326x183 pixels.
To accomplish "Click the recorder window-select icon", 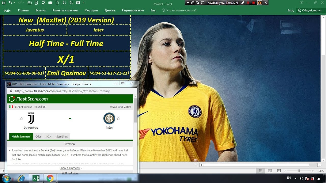I will (x=193, y=3).
